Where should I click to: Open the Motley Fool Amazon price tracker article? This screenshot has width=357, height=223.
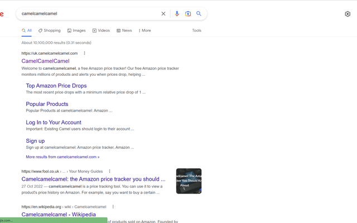coord(93,179)
